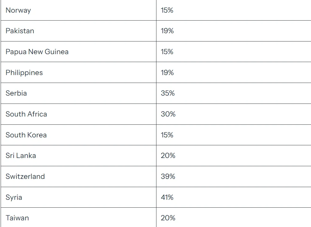Click the South Korea cell
This screenshot has height=227, width=311.
[x=26, y=135]
